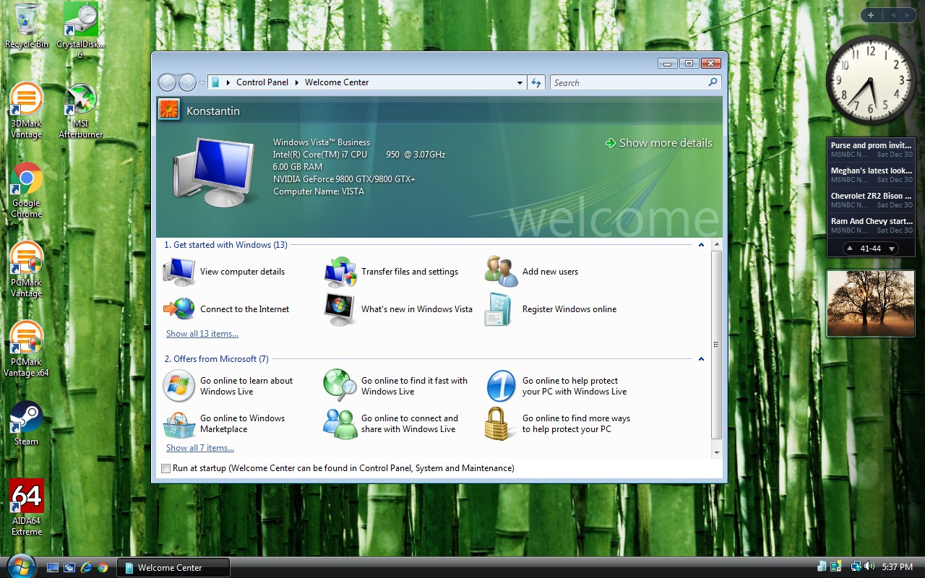Image resolution: width=925 pixels, height=578 pixels.
Task: Collapse the Get started with Windows section
Action: pyautogui.click(x=701, y=245)
